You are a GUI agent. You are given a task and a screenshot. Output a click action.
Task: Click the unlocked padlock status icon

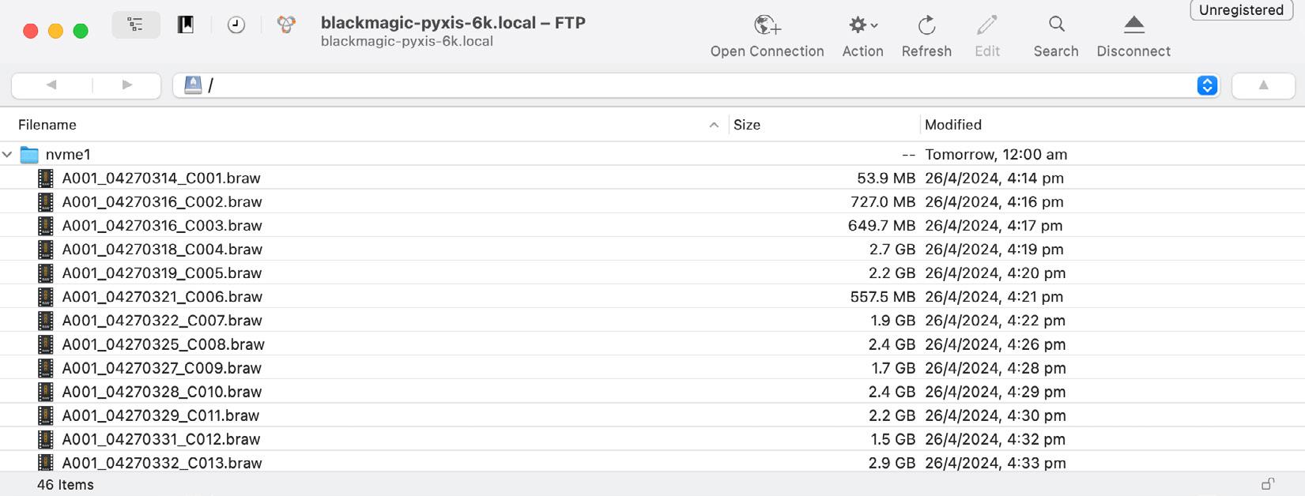tap(1267, 484)
